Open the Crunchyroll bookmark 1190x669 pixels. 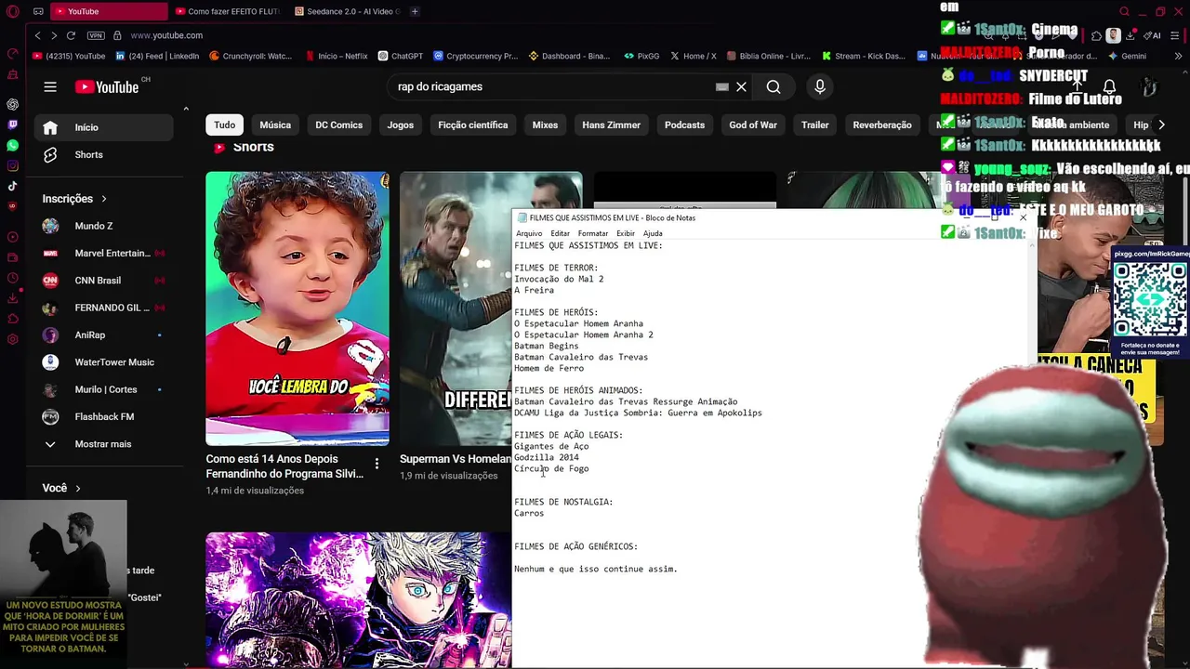tap(250, 56)
